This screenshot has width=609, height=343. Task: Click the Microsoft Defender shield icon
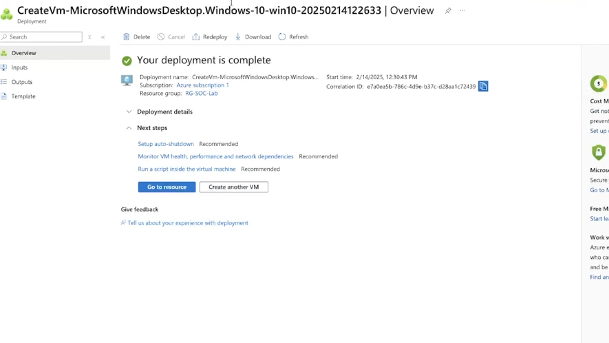[599, 152]
